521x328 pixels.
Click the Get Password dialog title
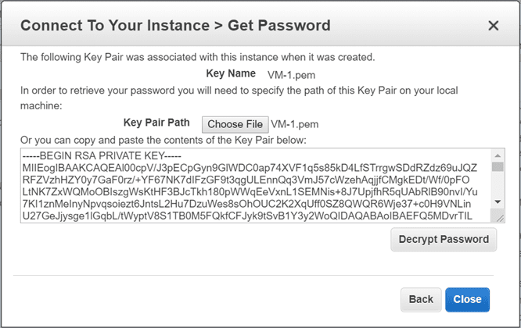coord(175,26)
